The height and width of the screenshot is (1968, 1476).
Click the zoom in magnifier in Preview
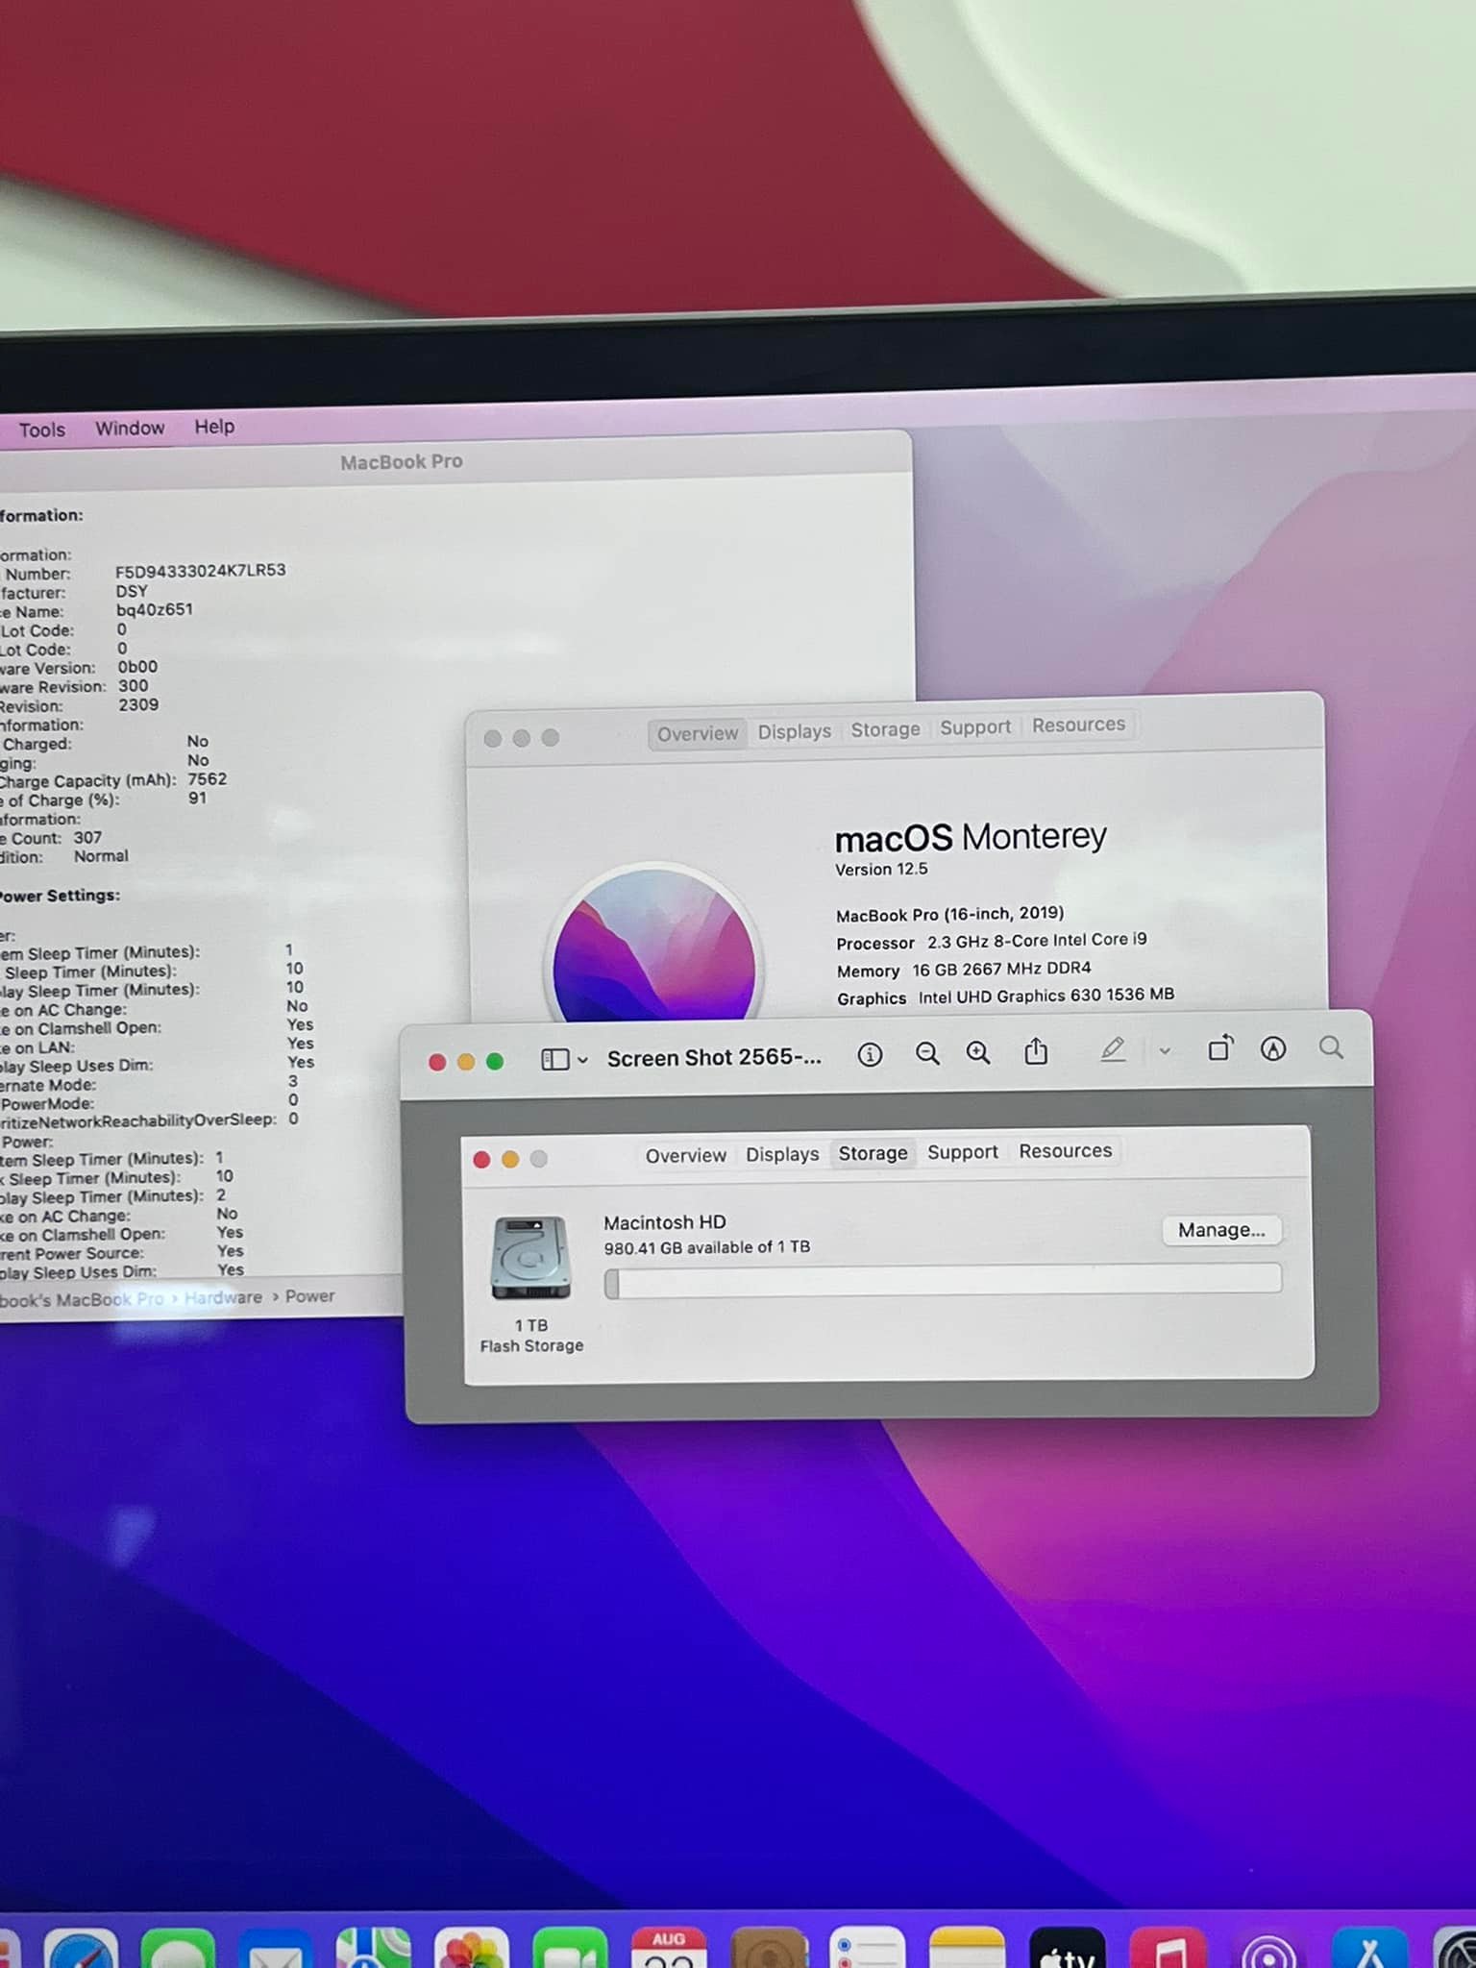978,1053
